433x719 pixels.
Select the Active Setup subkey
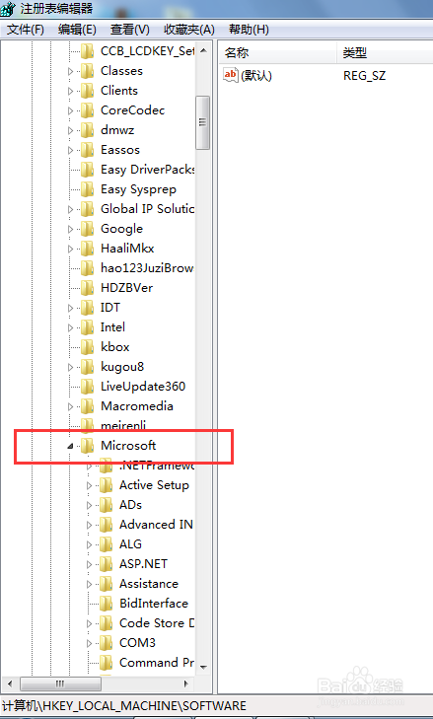point(154,484)
